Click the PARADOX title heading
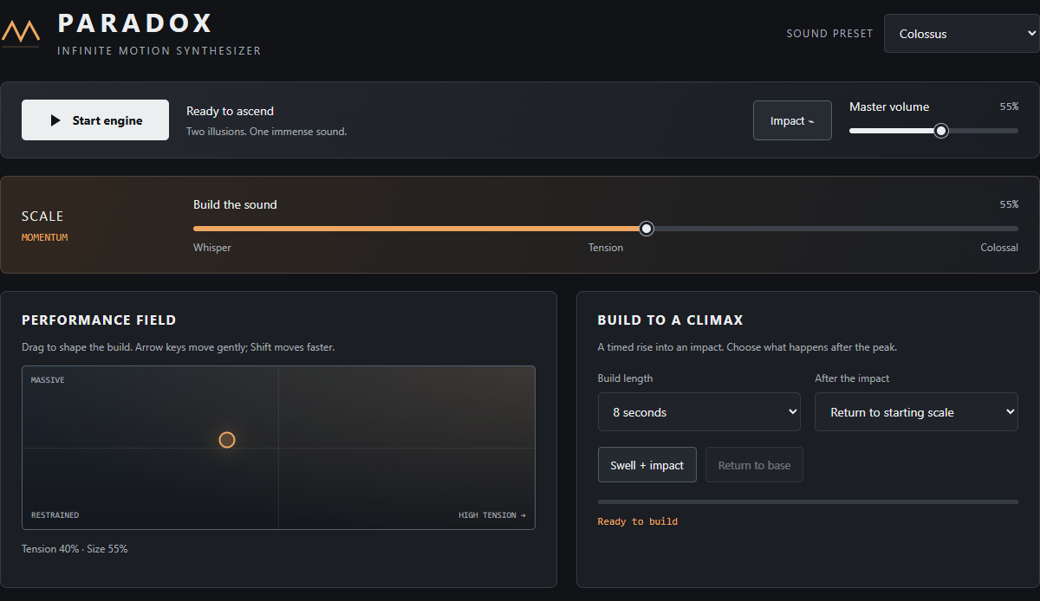Screen dimensions: 1040x601 [135, 23]
